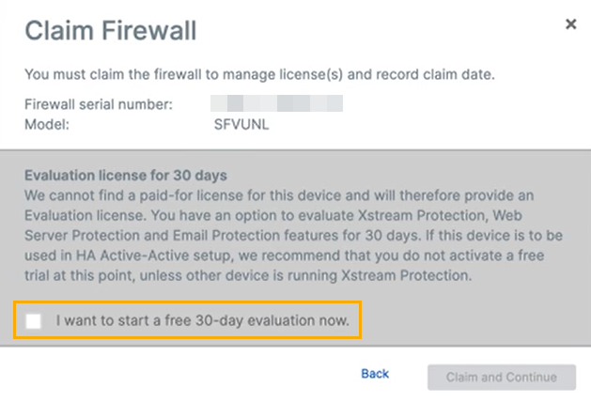Click the 'Firewall serial number:' label
Image resolution: width=591 pixels, height=402 pixels.
(x=98, y=105)
